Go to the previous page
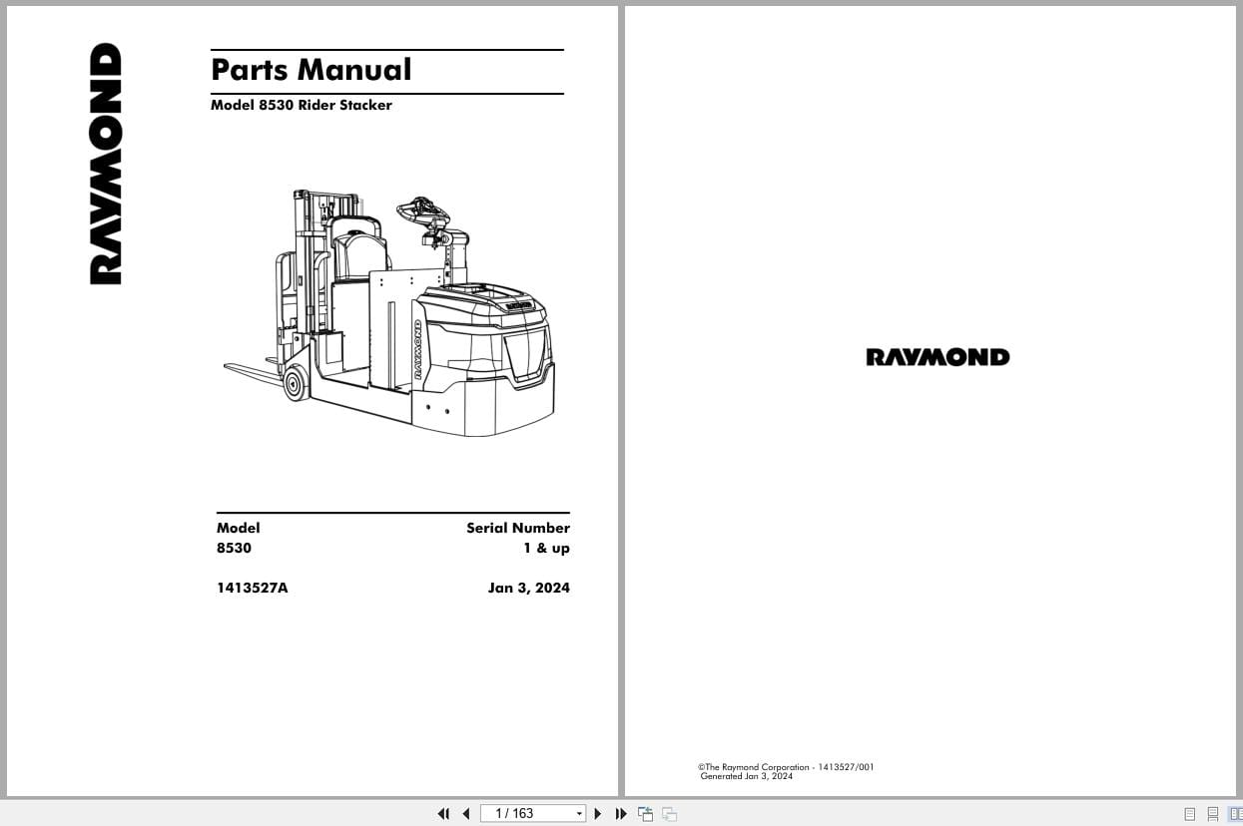This screenshot has width=1243, height=826. (x=465, y=814)
